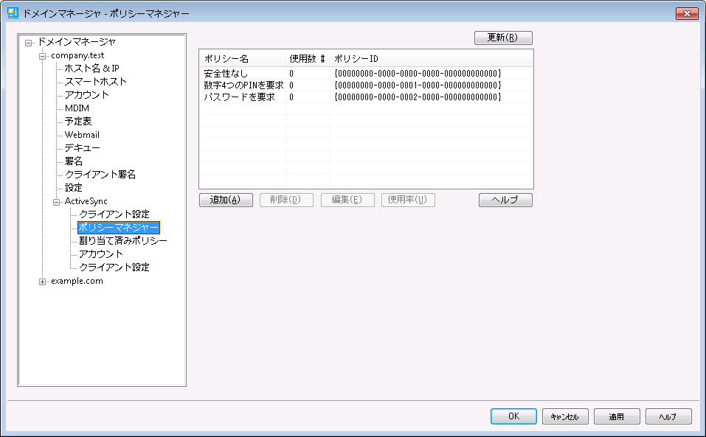Open the スマートホスト tree item
The image size is (706, 437).
coord(95,82)
